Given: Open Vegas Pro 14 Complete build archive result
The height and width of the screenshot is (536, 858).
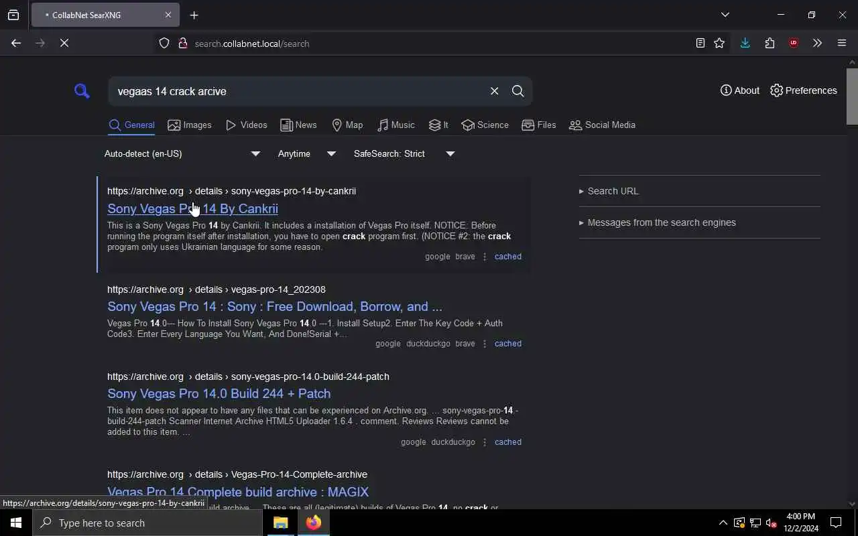Looking at the screenshot, I should pyautogui.click(x=238, y=492).
